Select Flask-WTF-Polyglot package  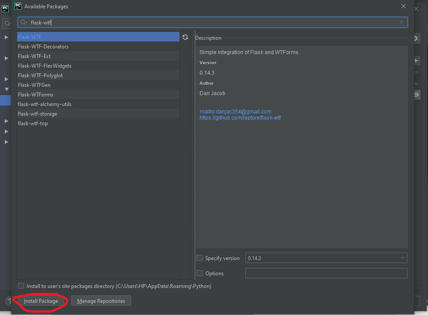pyautogui.click(x=98, y=75)
